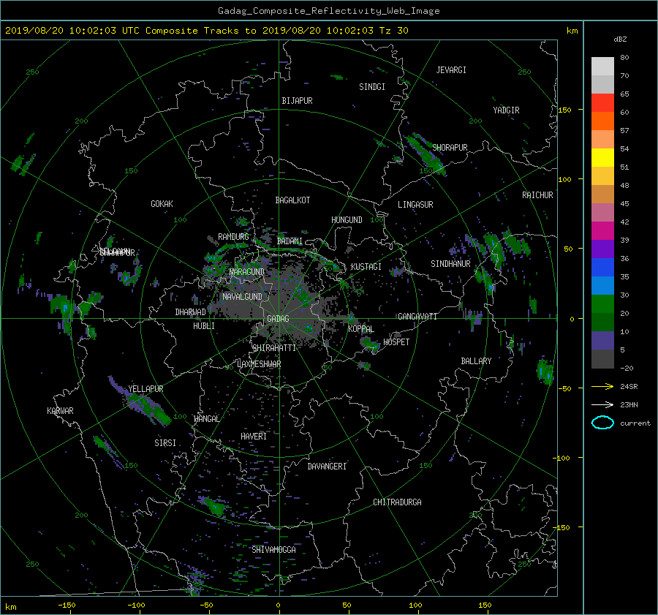Click the Gadag_Composite_Reflectivity_Web_Image title
Viewport: 658px width, 615px height.
(328, 11)
